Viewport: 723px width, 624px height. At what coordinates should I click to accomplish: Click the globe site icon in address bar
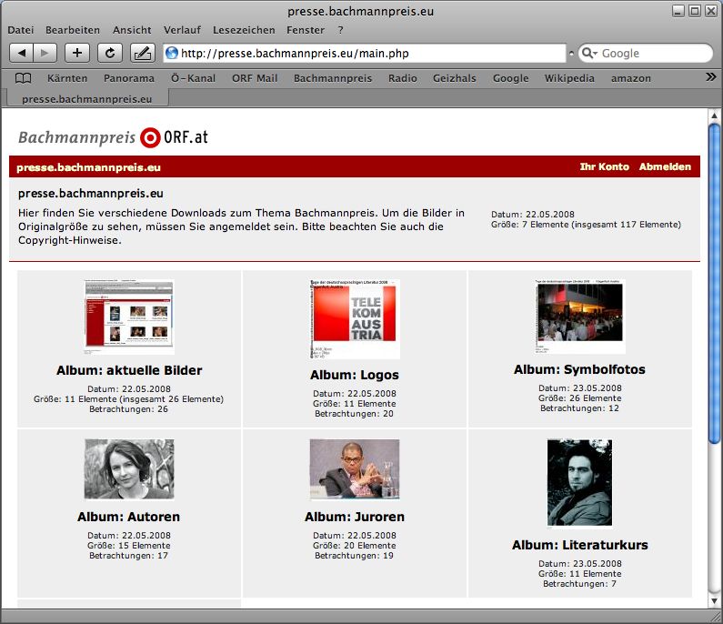point(172,53)
